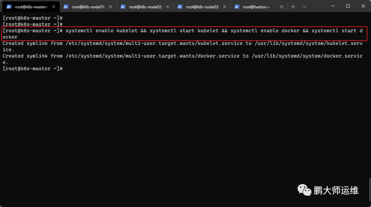371x207 pixels.
Task: Maximize the terminal window
Action: (x=348, y=6)
